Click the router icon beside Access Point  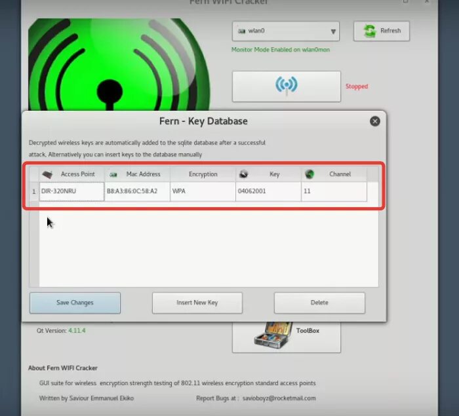click(47, 175)
